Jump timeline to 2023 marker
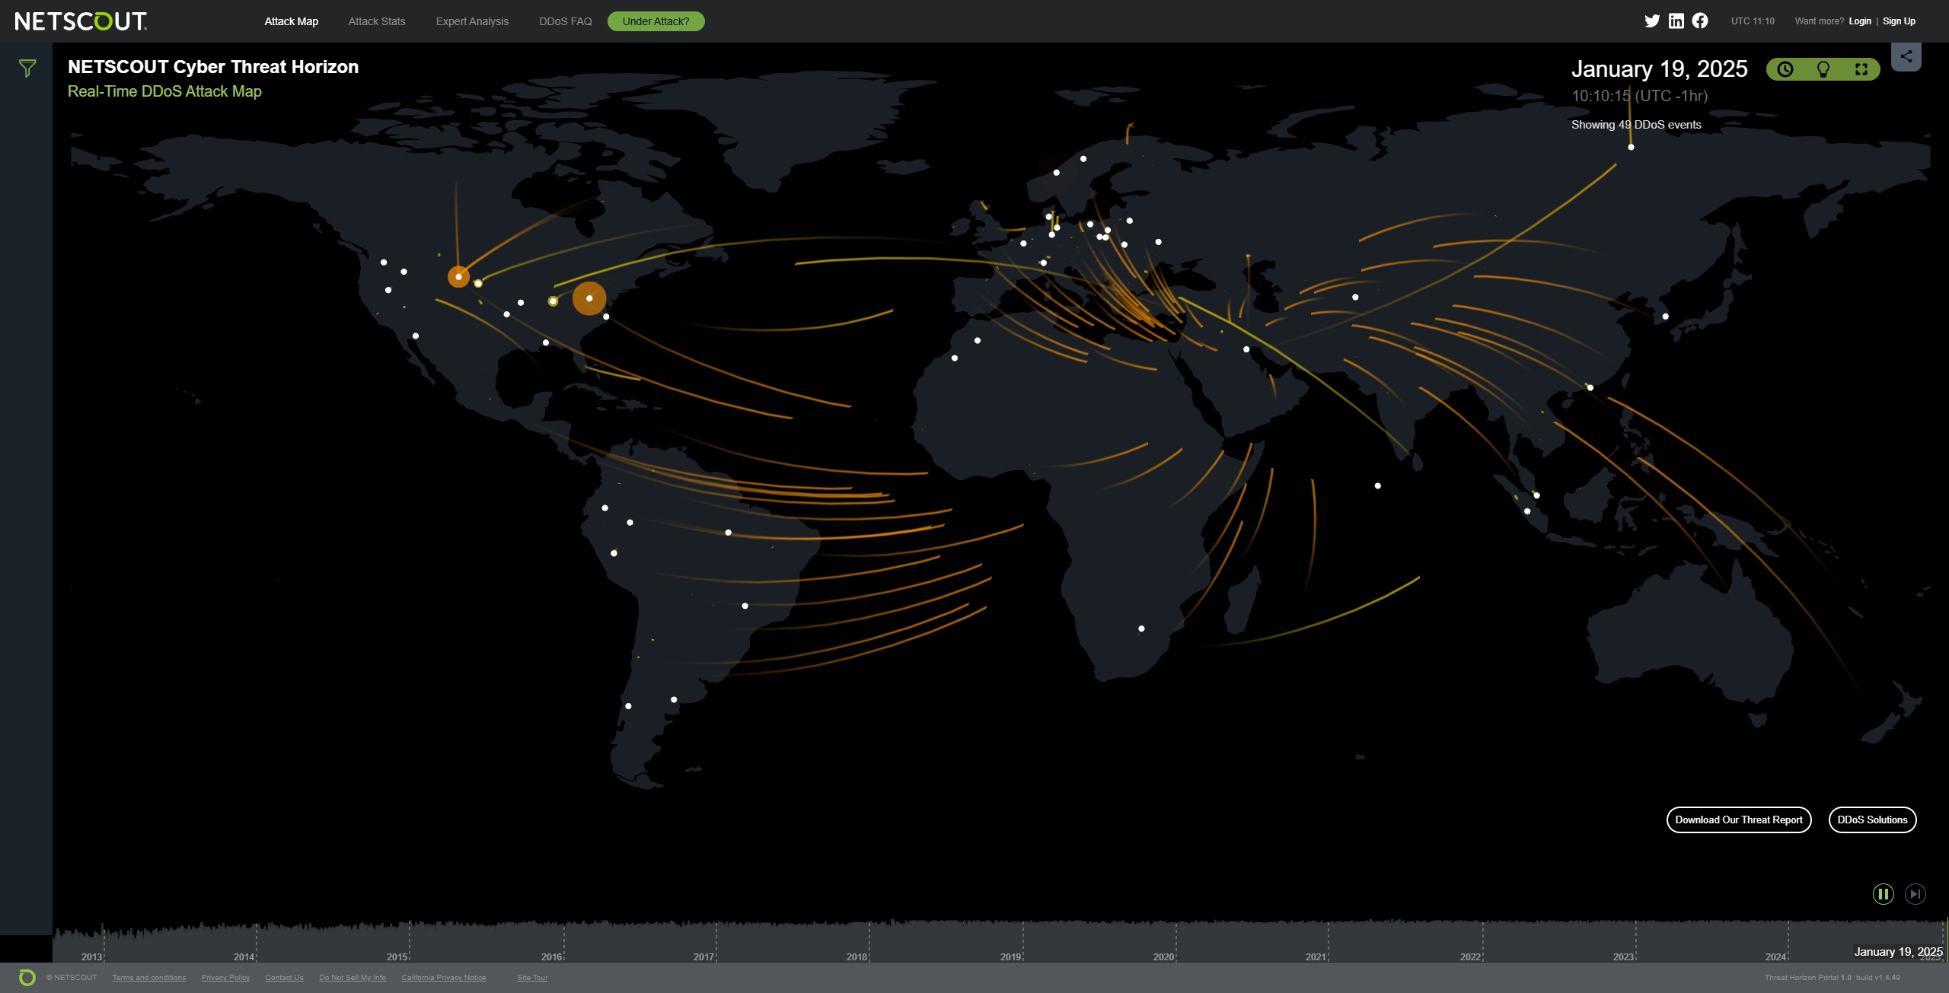This screenshot has height=993, width=1949. pyautogui.click(x=1623, y=956)
